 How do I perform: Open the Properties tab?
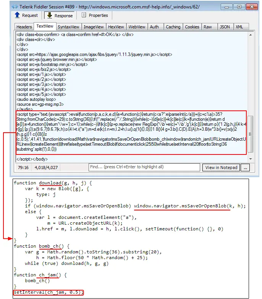(95, 15)
